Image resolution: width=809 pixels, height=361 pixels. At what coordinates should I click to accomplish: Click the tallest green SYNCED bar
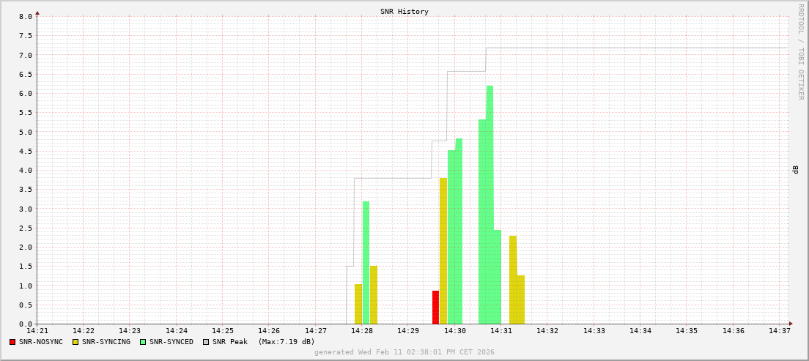coord(490,205)
